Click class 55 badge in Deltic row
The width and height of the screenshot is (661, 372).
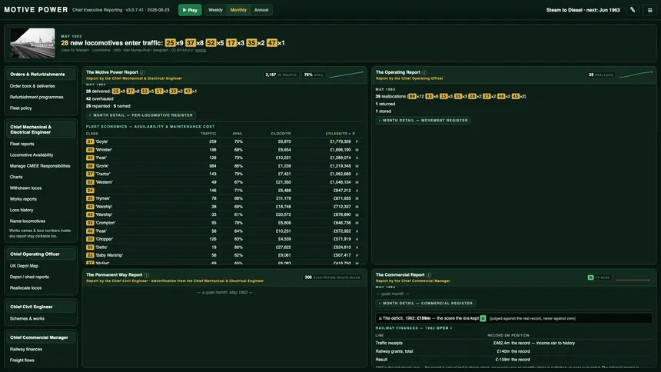(90, 247)
